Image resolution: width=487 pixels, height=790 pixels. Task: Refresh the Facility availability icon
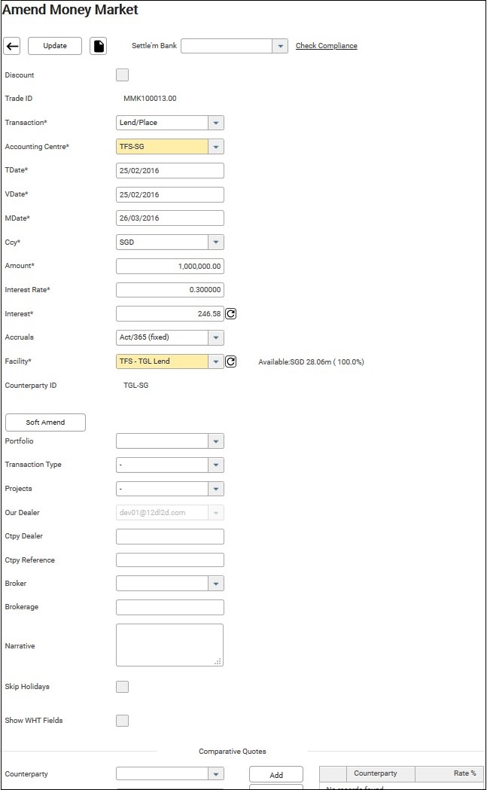(230, 361)
